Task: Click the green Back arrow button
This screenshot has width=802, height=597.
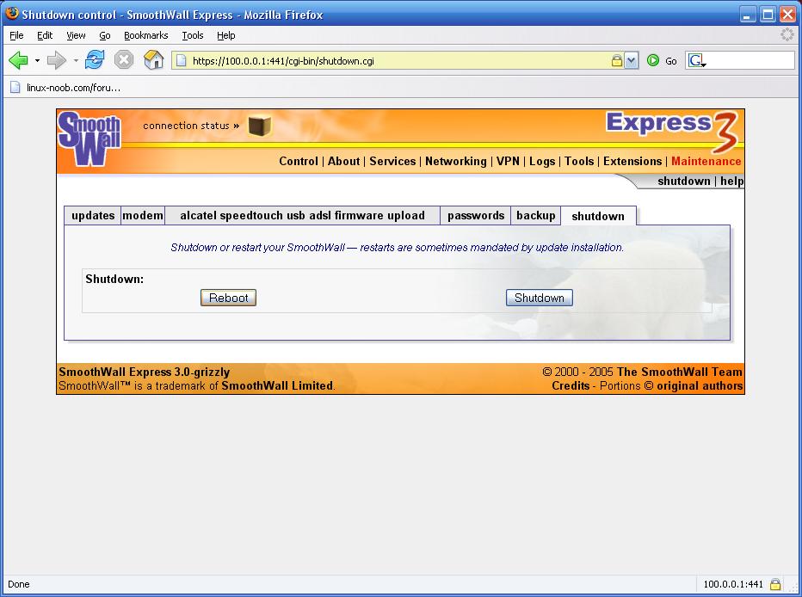Action: tap(18, 60)
